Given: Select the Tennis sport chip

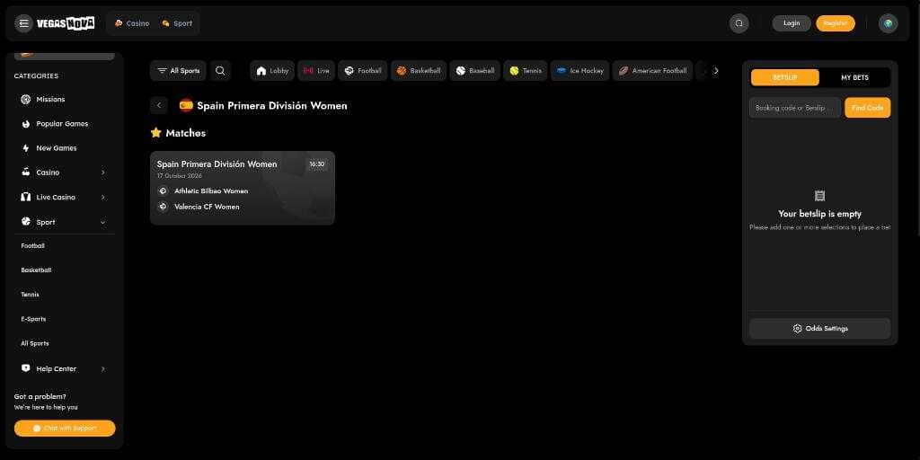Looking at the screenshot, I should [x=525, y=70].
